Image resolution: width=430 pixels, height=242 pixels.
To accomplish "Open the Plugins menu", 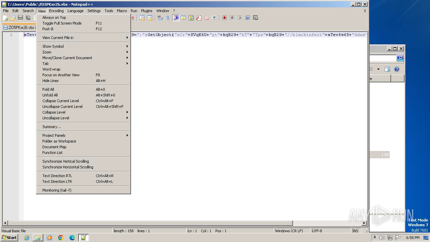I will point(146,11).
